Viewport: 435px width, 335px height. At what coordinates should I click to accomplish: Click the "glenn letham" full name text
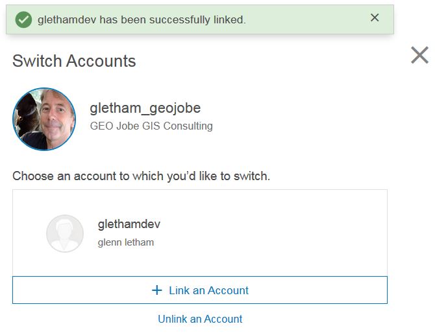125,242
